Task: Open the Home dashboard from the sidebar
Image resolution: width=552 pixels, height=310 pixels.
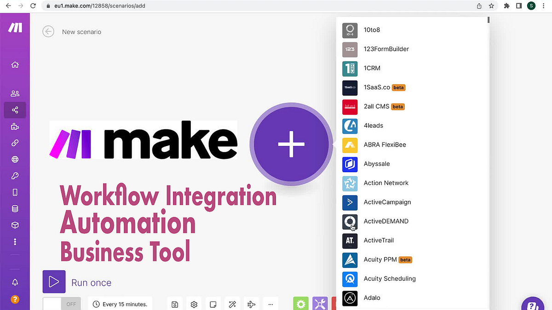Action: (15, 65)
